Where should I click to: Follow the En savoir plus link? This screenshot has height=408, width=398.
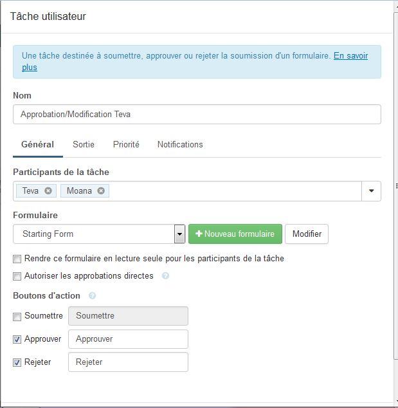[350, 56]
